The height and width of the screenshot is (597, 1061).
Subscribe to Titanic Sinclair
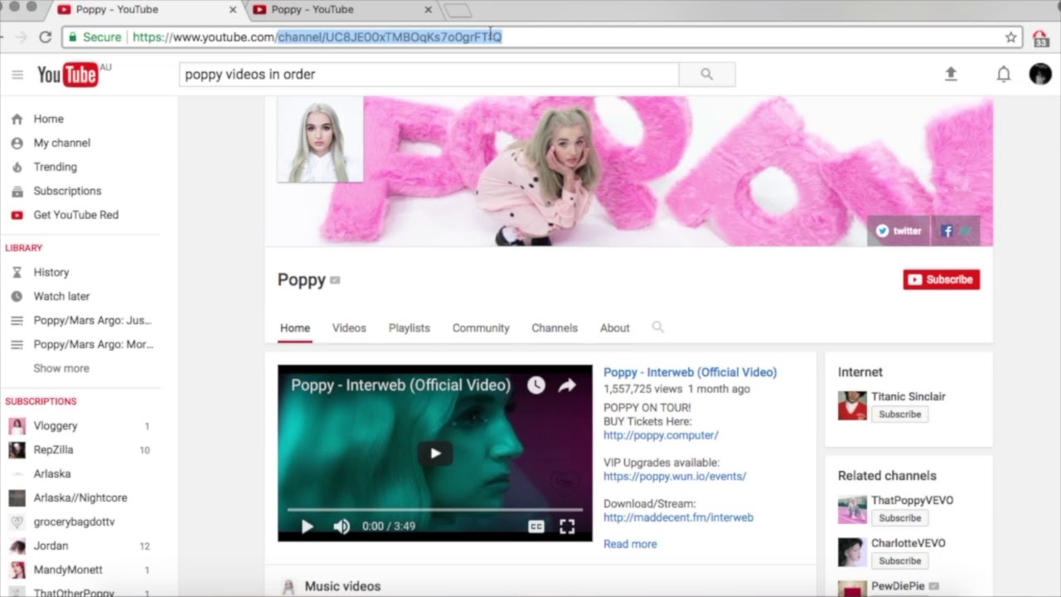899,414
